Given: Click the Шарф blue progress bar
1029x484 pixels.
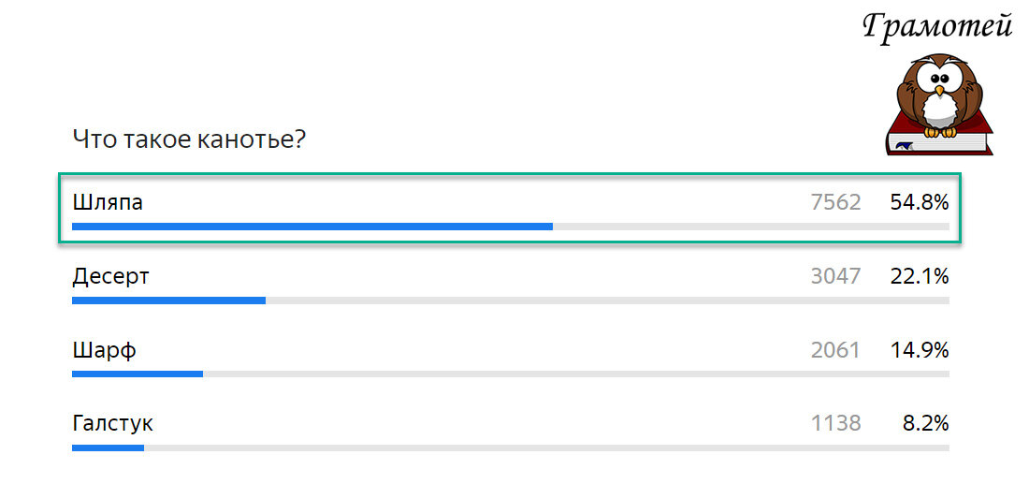Looking at the screenshot, I should tap(138, 374).
